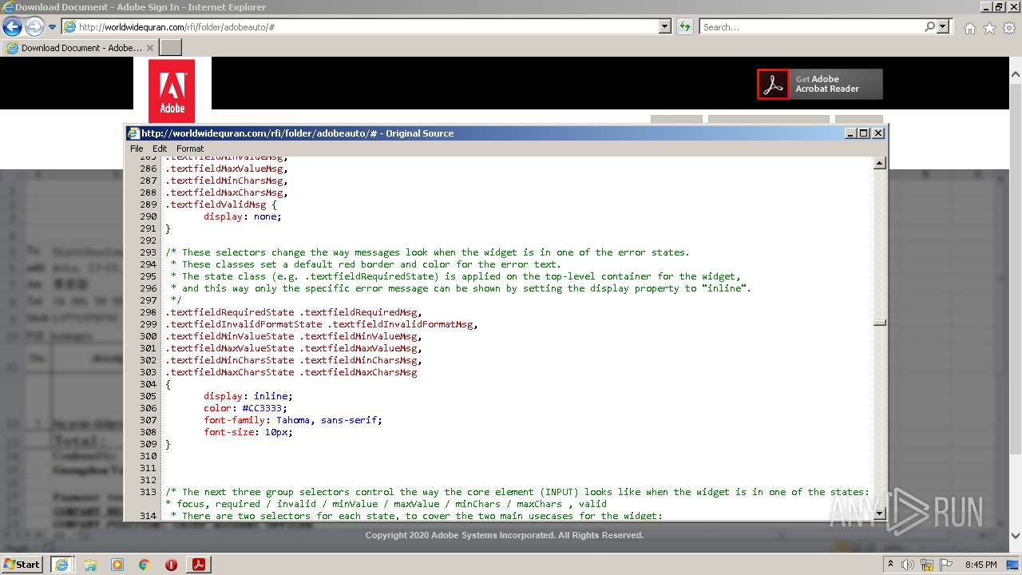Open the Format menu in Original Source
Viewport: 1022px width, 575px height.
(x=190, y=149)
